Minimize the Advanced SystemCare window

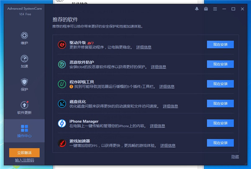click(x=224, y=9)
